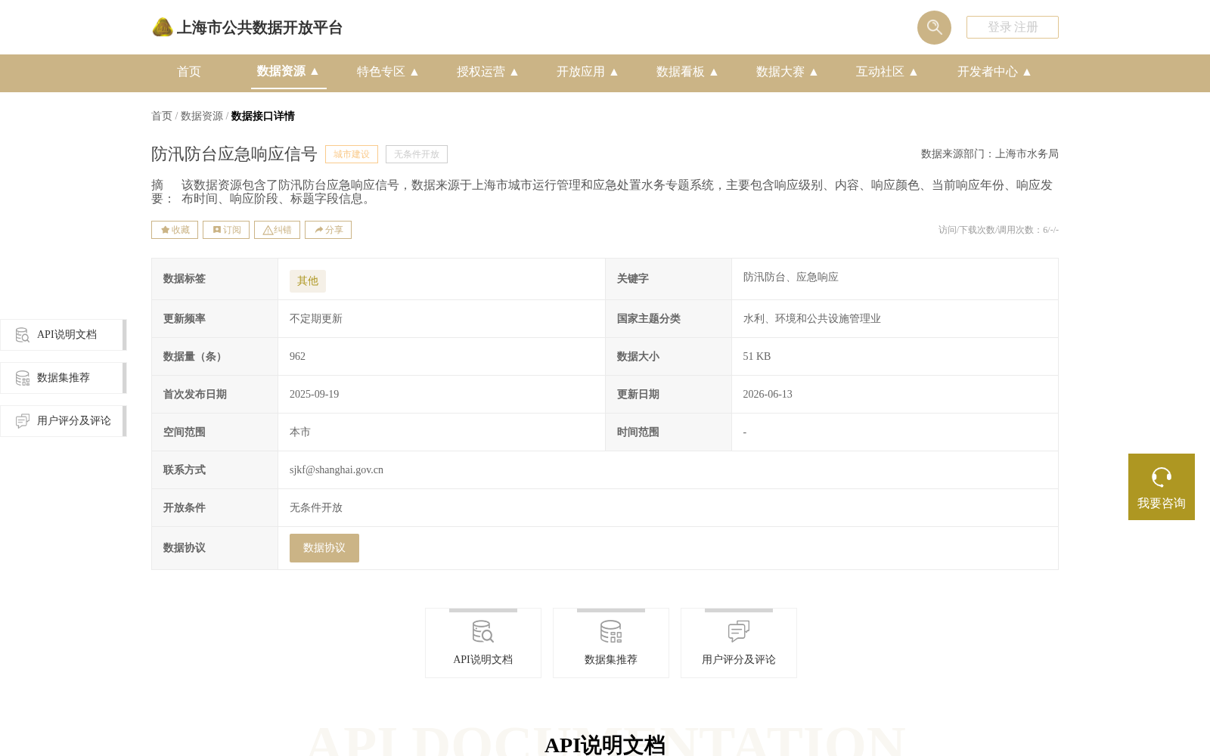1210x756 pixels.
Task: Click the 2026-06-13 update date value
Action: point(768,395)
